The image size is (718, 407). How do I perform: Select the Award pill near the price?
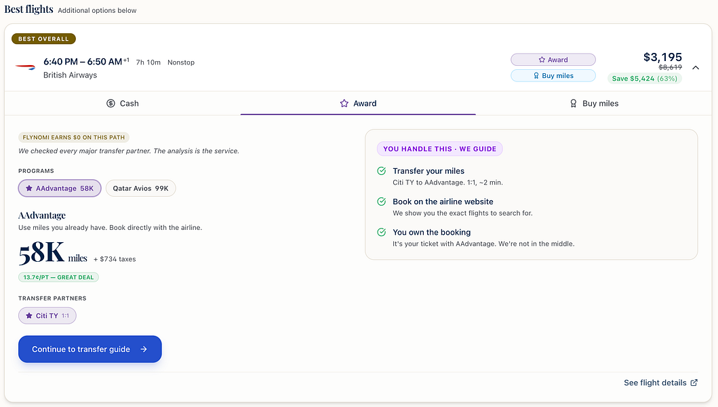(553, 60)
